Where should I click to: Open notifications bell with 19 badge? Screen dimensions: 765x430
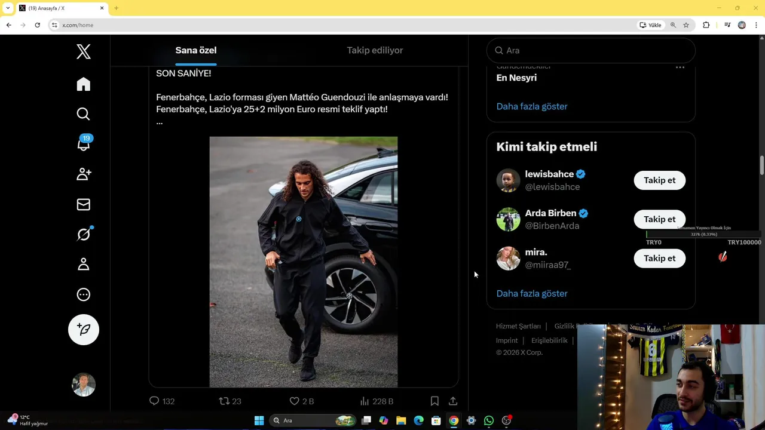tap(84, 144)
